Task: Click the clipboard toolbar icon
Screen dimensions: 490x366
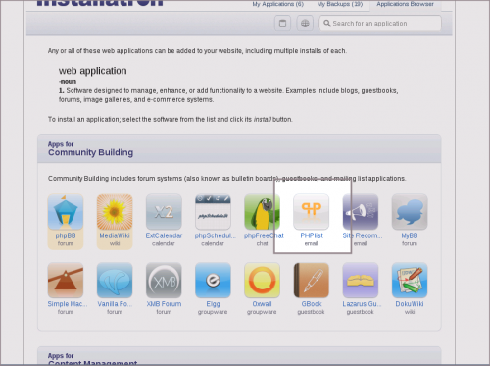Action: pyautogui.click(x=282, y=24)
